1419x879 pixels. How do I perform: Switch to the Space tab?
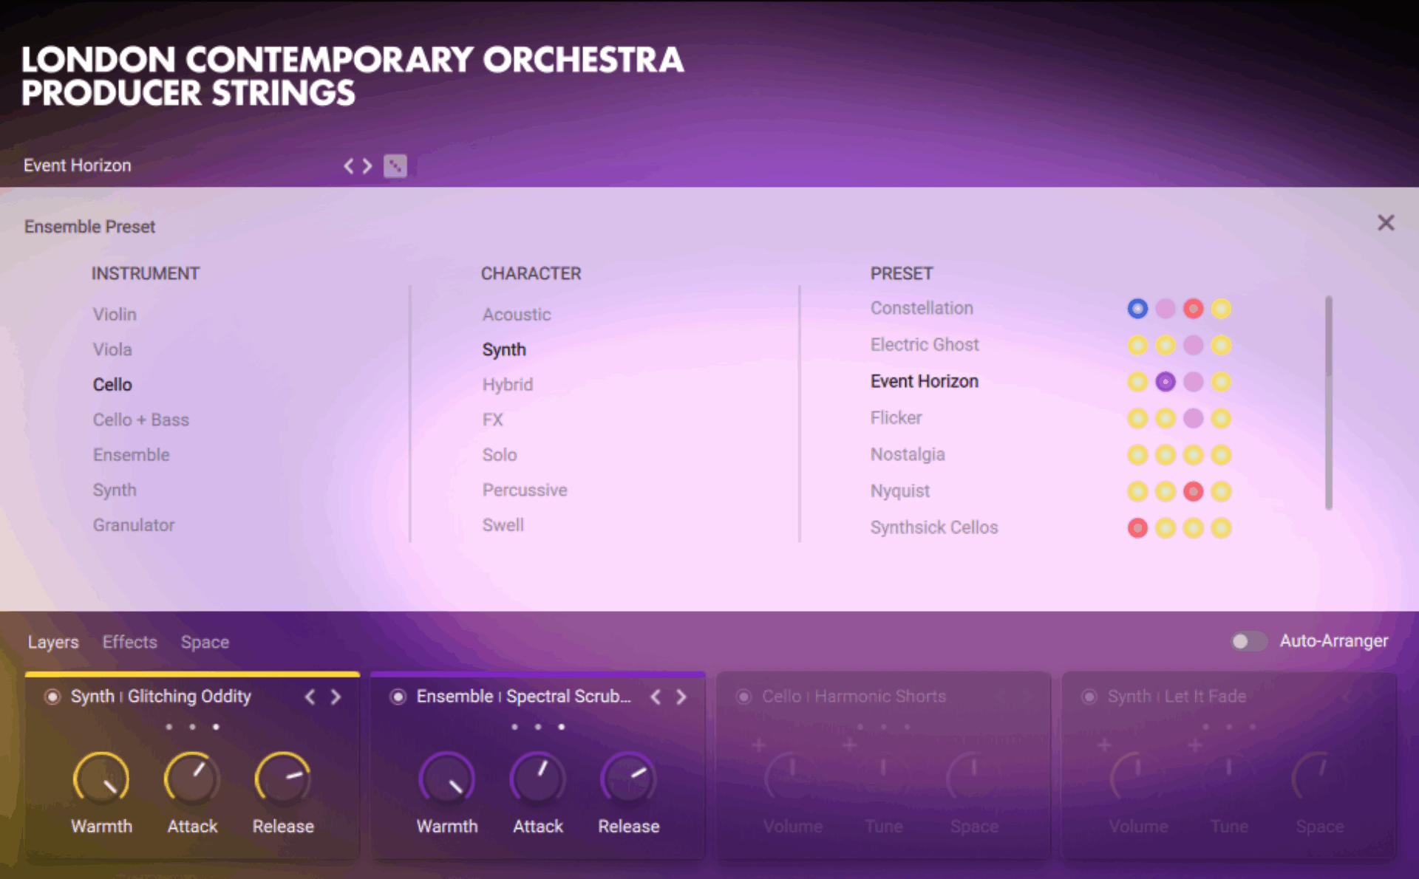tap(205, 642)
